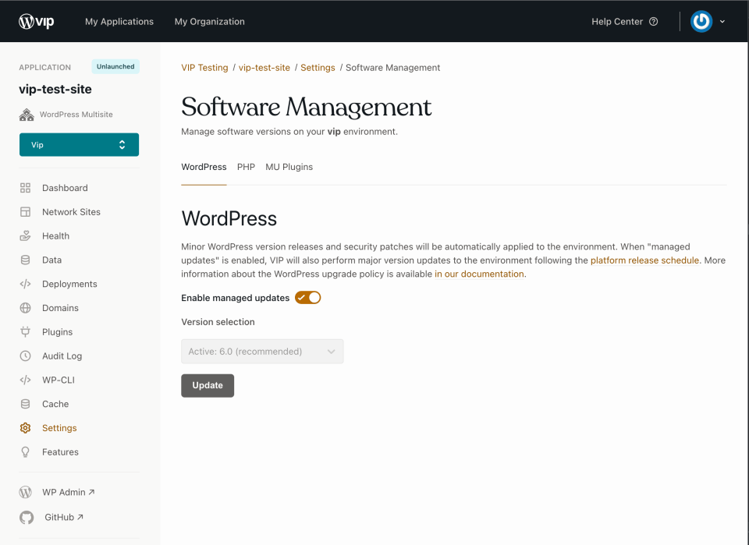The image size is (749, 545).
Task: Expand the user account menu chevron
Action: [x=722, y=22]
